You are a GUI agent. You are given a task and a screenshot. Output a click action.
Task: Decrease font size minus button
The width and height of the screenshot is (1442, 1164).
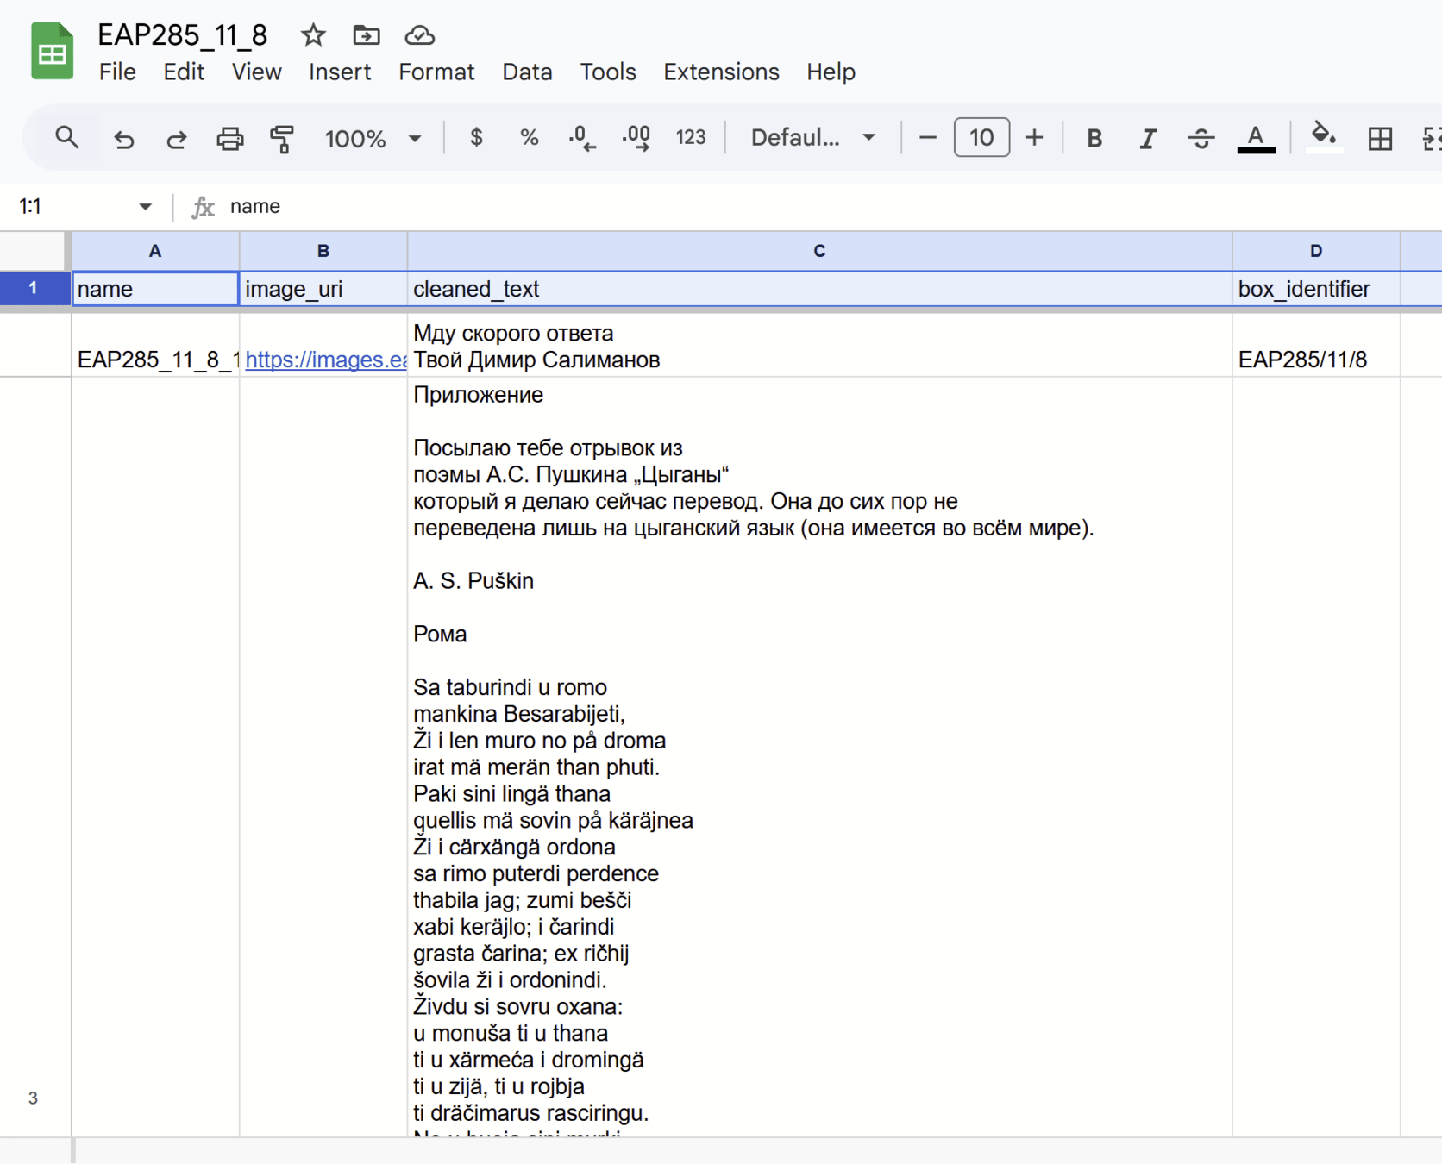tap(928, 138)
